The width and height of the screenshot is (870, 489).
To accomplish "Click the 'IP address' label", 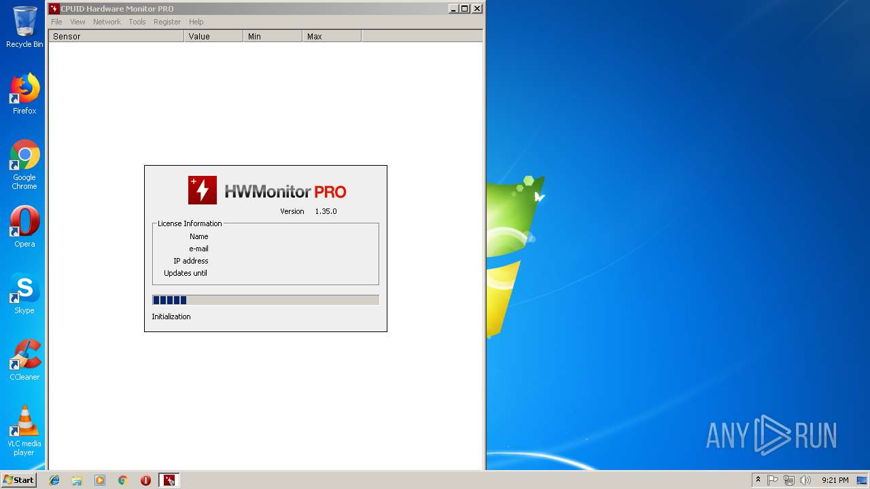I will click(191, 261).
